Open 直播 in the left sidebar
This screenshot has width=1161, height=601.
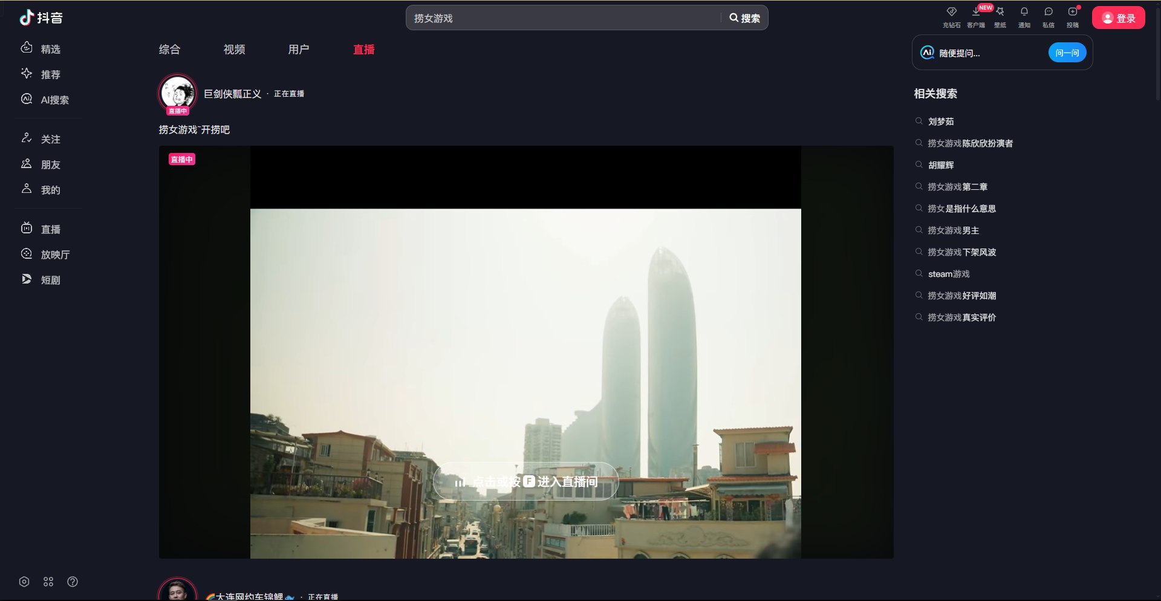coord(41,229)
